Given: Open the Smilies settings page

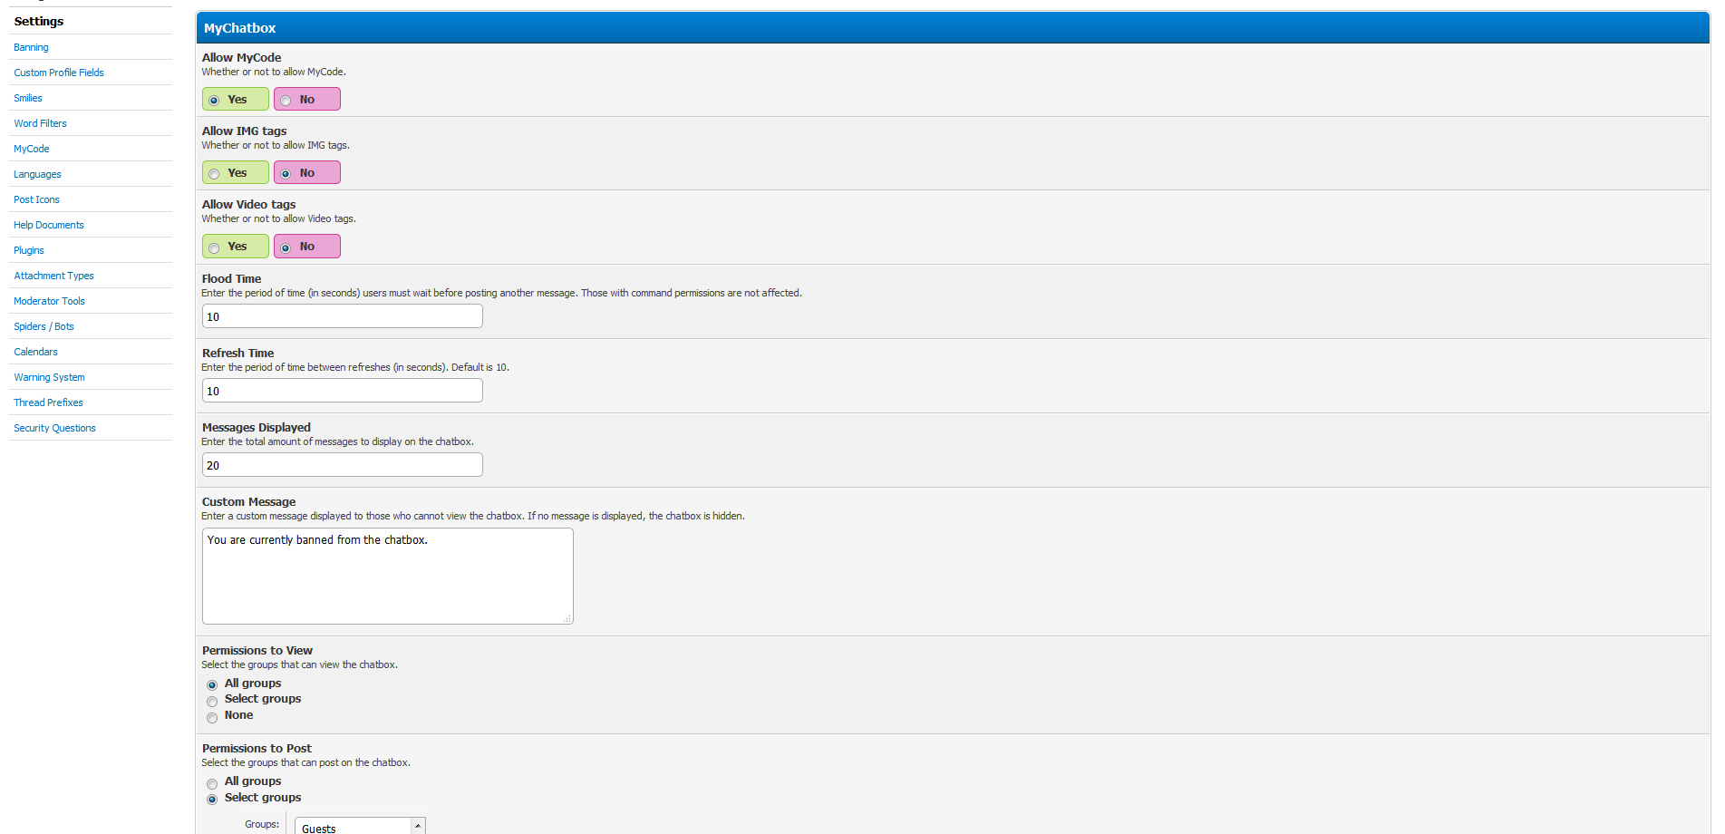Looking at the screenshot, I should point(28,98).
